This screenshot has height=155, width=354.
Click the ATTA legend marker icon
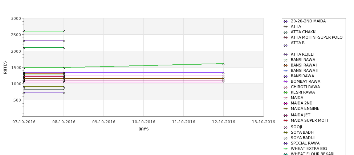click(286, 27)
